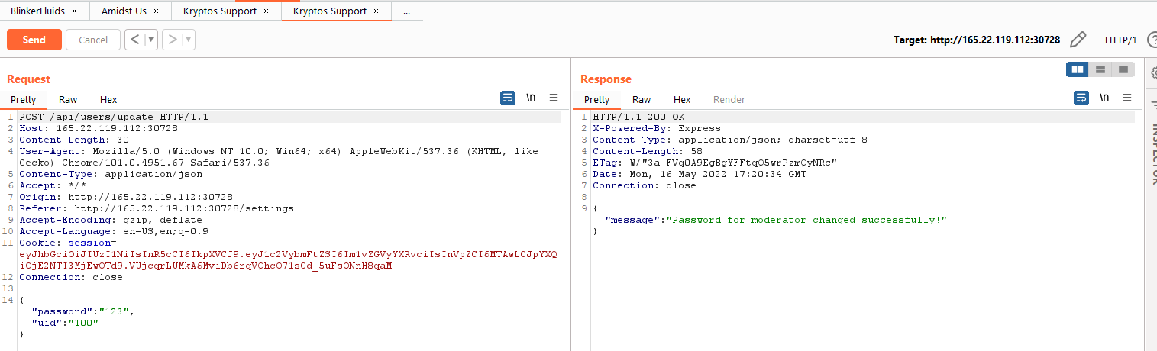Screen dimensions: 1157x351
Task: Switch to combined tabbed layout view
Action: pyautogui.click(x=1123, y=69)
